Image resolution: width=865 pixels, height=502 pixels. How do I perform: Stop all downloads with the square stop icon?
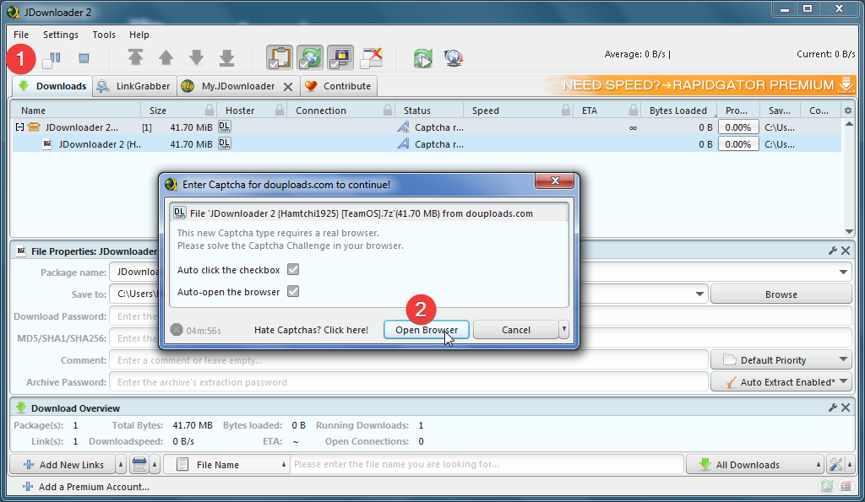(x=84, y=58)
